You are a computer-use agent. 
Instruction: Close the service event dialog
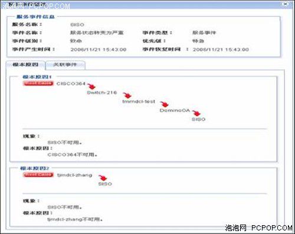286,4
